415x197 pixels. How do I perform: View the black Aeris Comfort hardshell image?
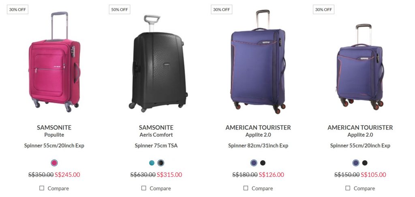[156, 65]
